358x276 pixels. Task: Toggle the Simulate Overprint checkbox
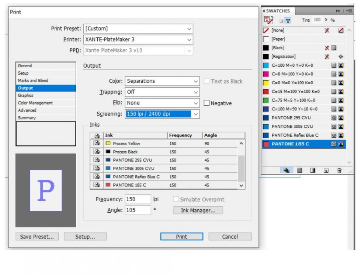tap(176, 199)
